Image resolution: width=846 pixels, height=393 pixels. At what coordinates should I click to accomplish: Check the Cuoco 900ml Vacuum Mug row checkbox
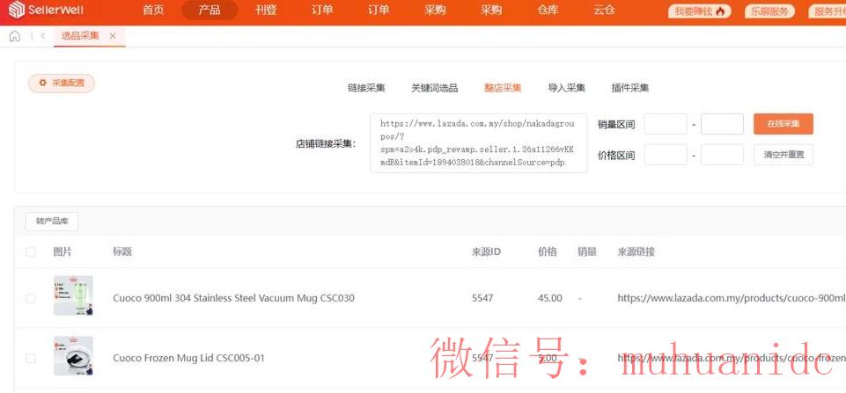(31, 298)
